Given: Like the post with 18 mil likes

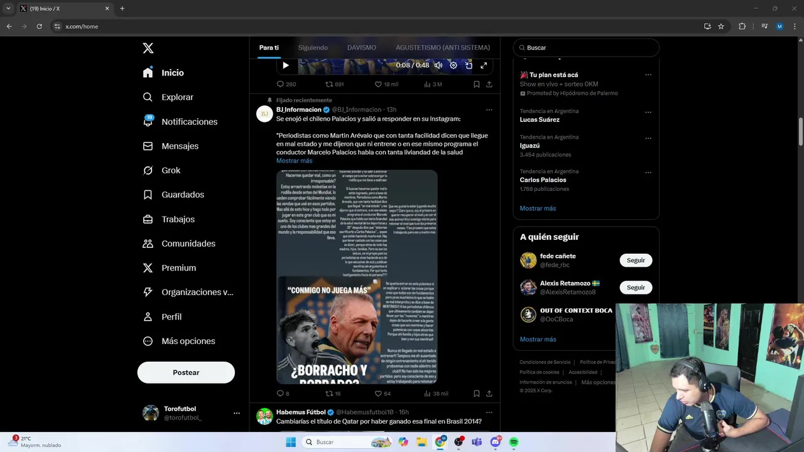Looking at the screenshot, I should coord(386,84).
